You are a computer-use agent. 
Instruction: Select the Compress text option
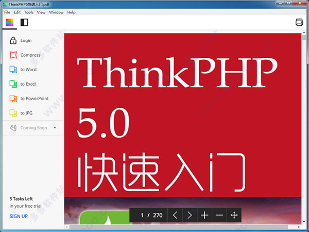(30, 55)
